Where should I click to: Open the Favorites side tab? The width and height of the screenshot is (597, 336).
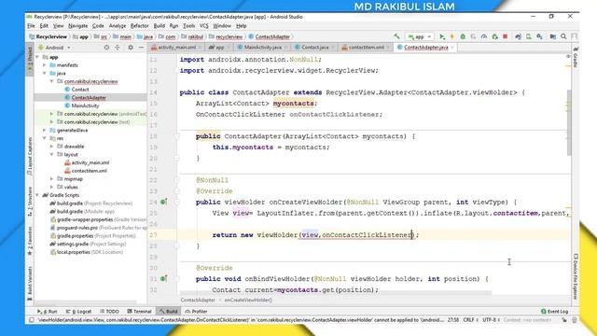(30, 241)
